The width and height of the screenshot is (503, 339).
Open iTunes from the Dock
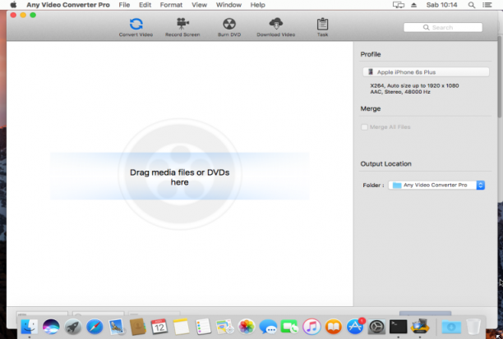(x=311, y=328)
